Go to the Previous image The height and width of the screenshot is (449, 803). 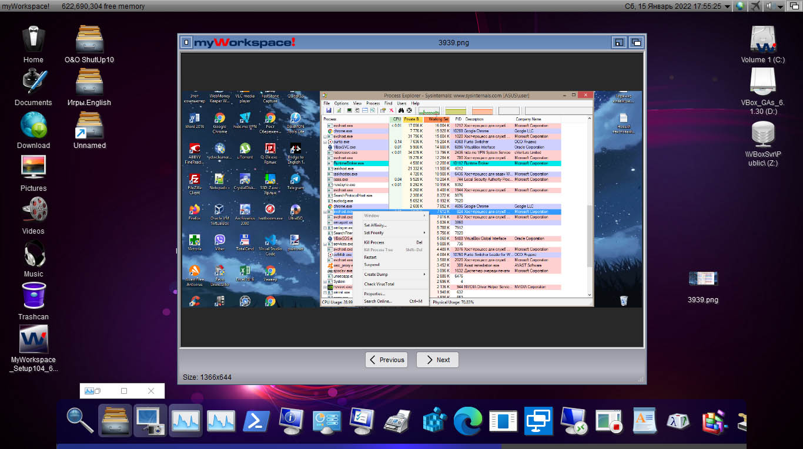pos(386,360)
